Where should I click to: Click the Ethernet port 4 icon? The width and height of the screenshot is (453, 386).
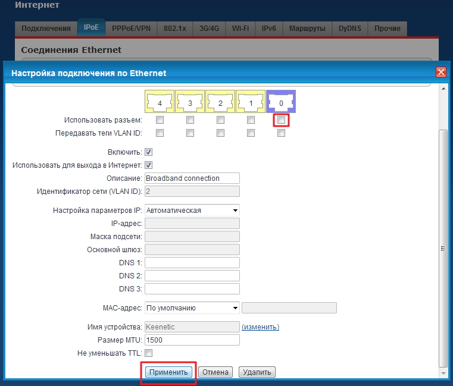pyautogui.click(x=160, y=102)
